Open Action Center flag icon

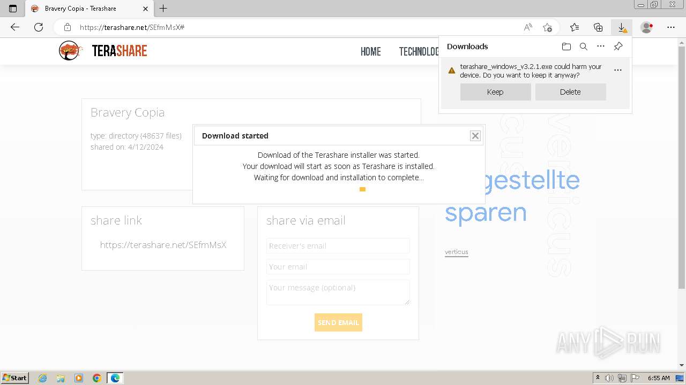coord(635,378)
